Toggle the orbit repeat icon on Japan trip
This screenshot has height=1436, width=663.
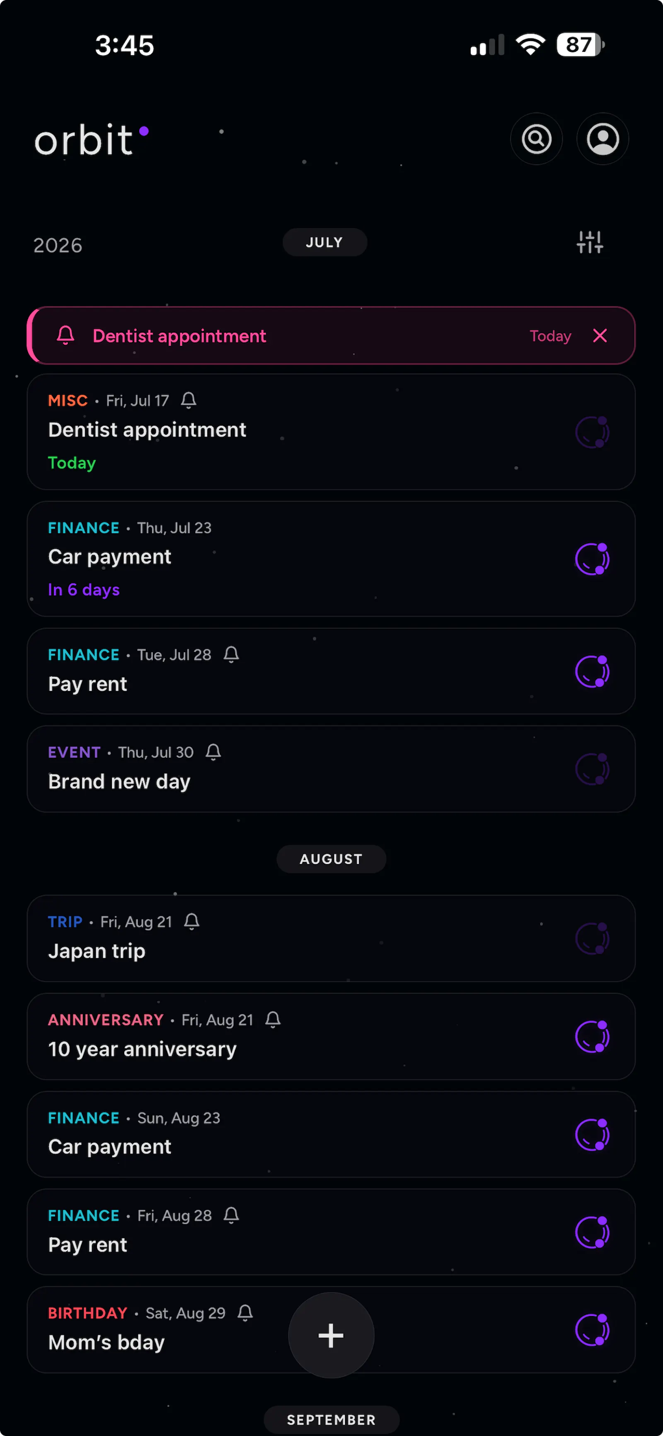coord(592,939)
